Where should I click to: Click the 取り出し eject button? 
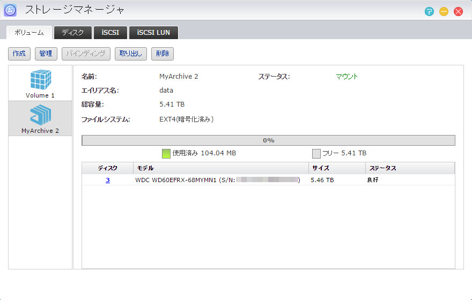(x=131, y=54)
